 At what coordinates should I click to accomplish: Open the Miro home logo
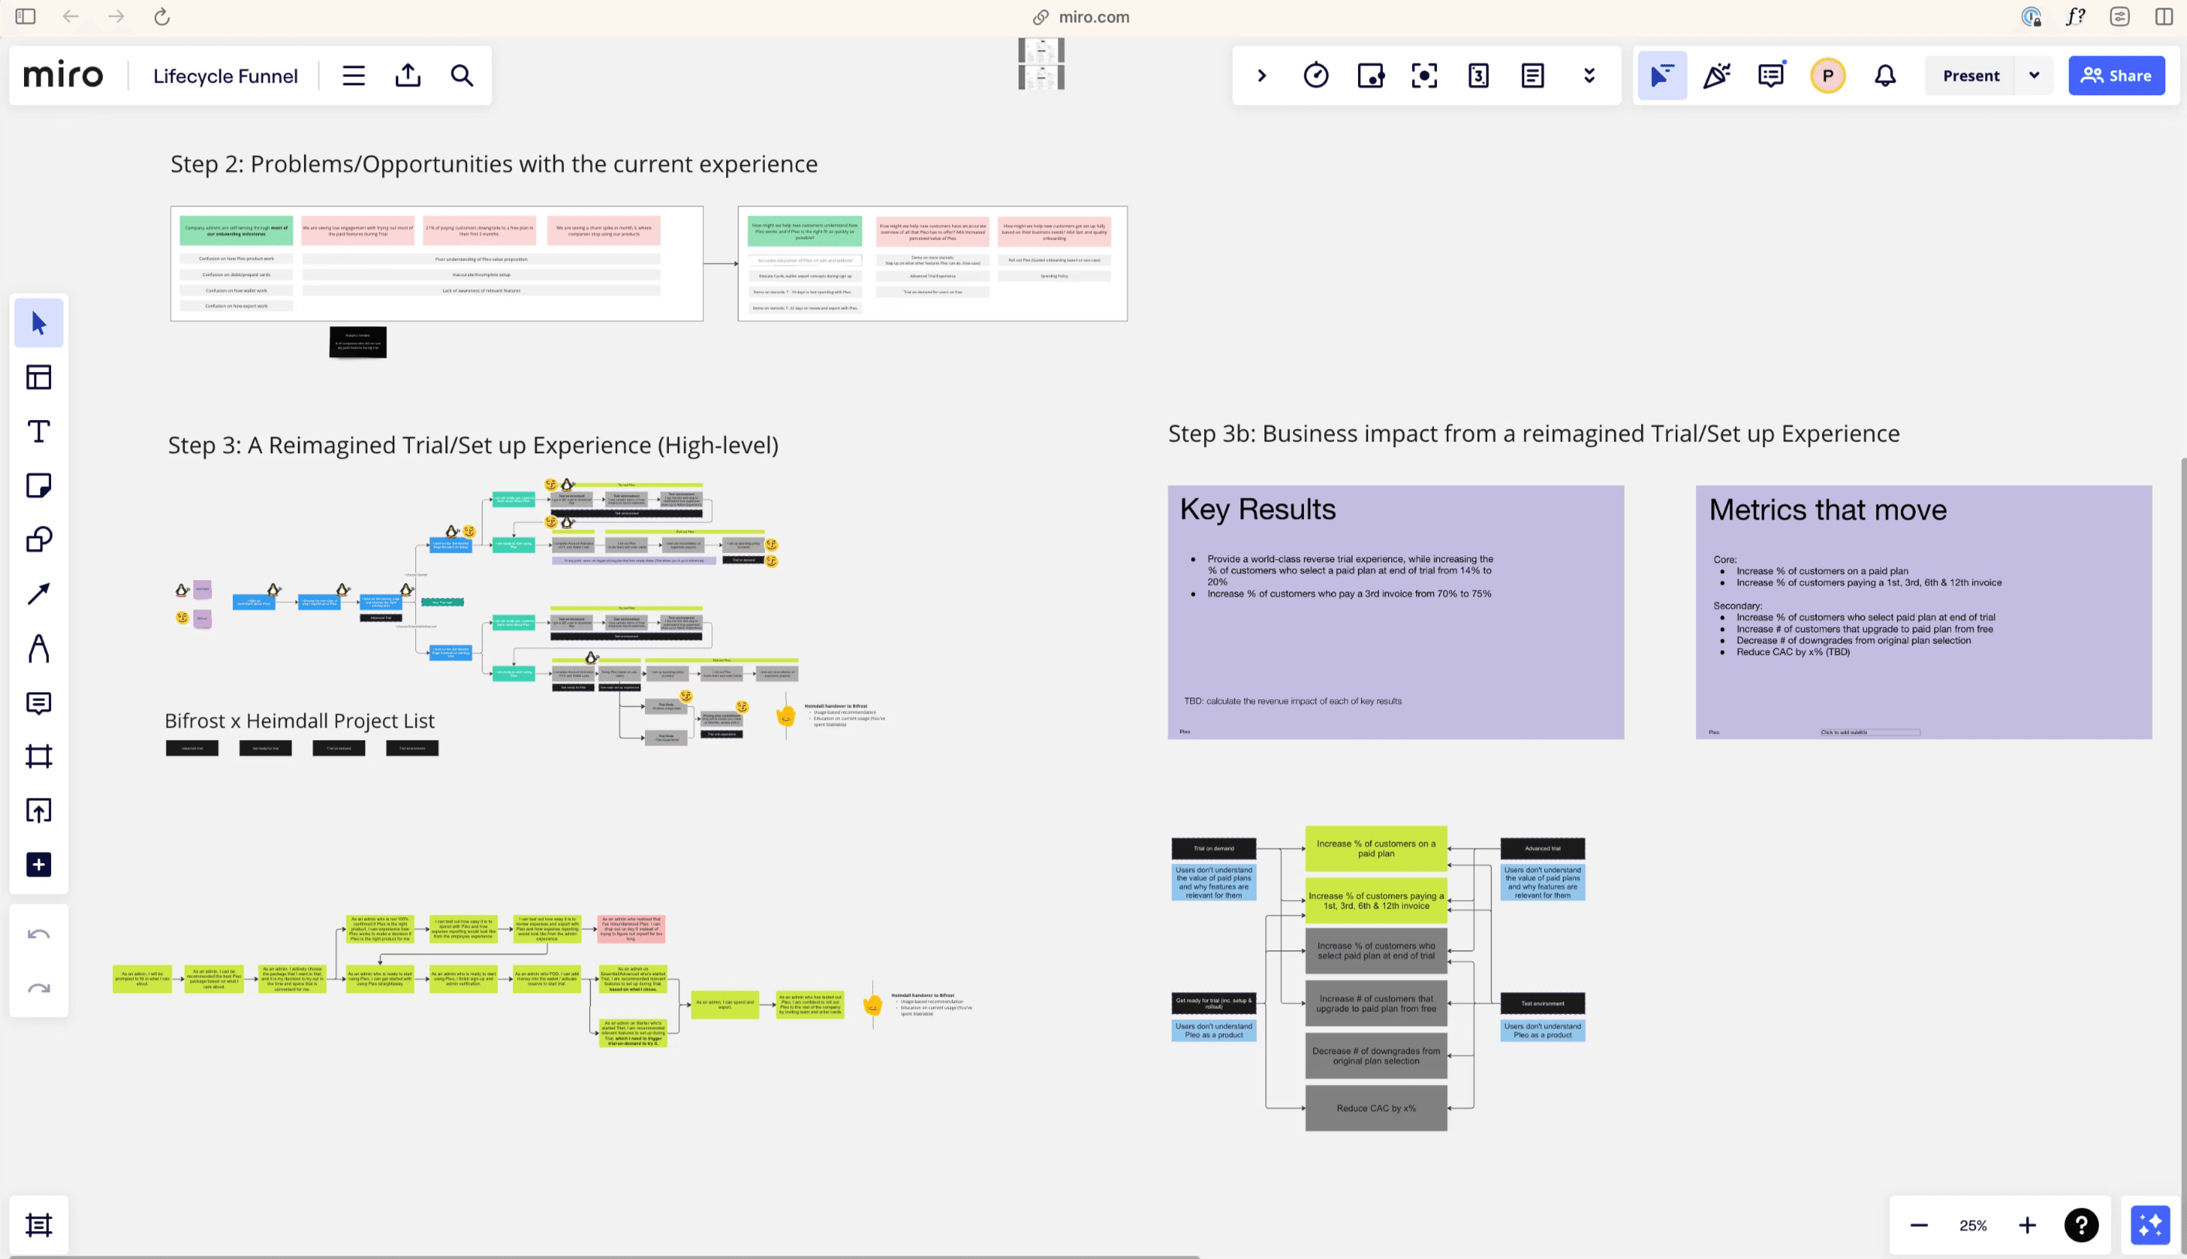(63, 76)
